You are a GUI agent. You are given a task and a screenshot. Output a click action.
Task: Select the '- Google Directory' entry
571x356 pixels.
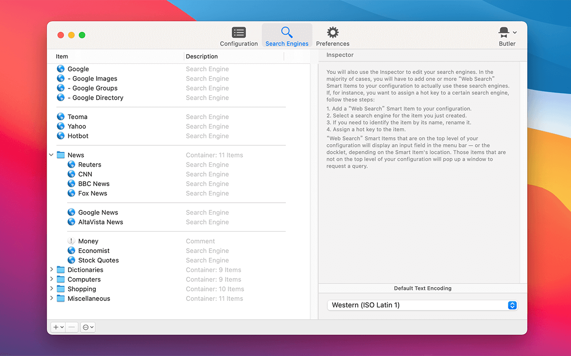point(95,97)
